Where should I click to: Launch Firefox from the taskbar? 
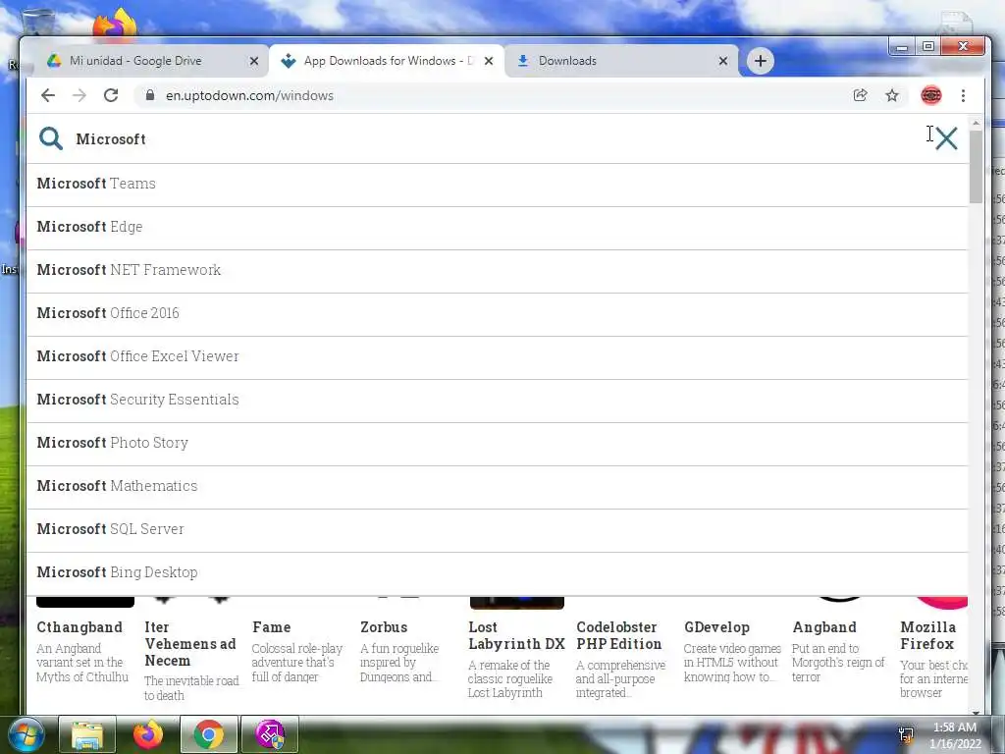coord(148,734)
